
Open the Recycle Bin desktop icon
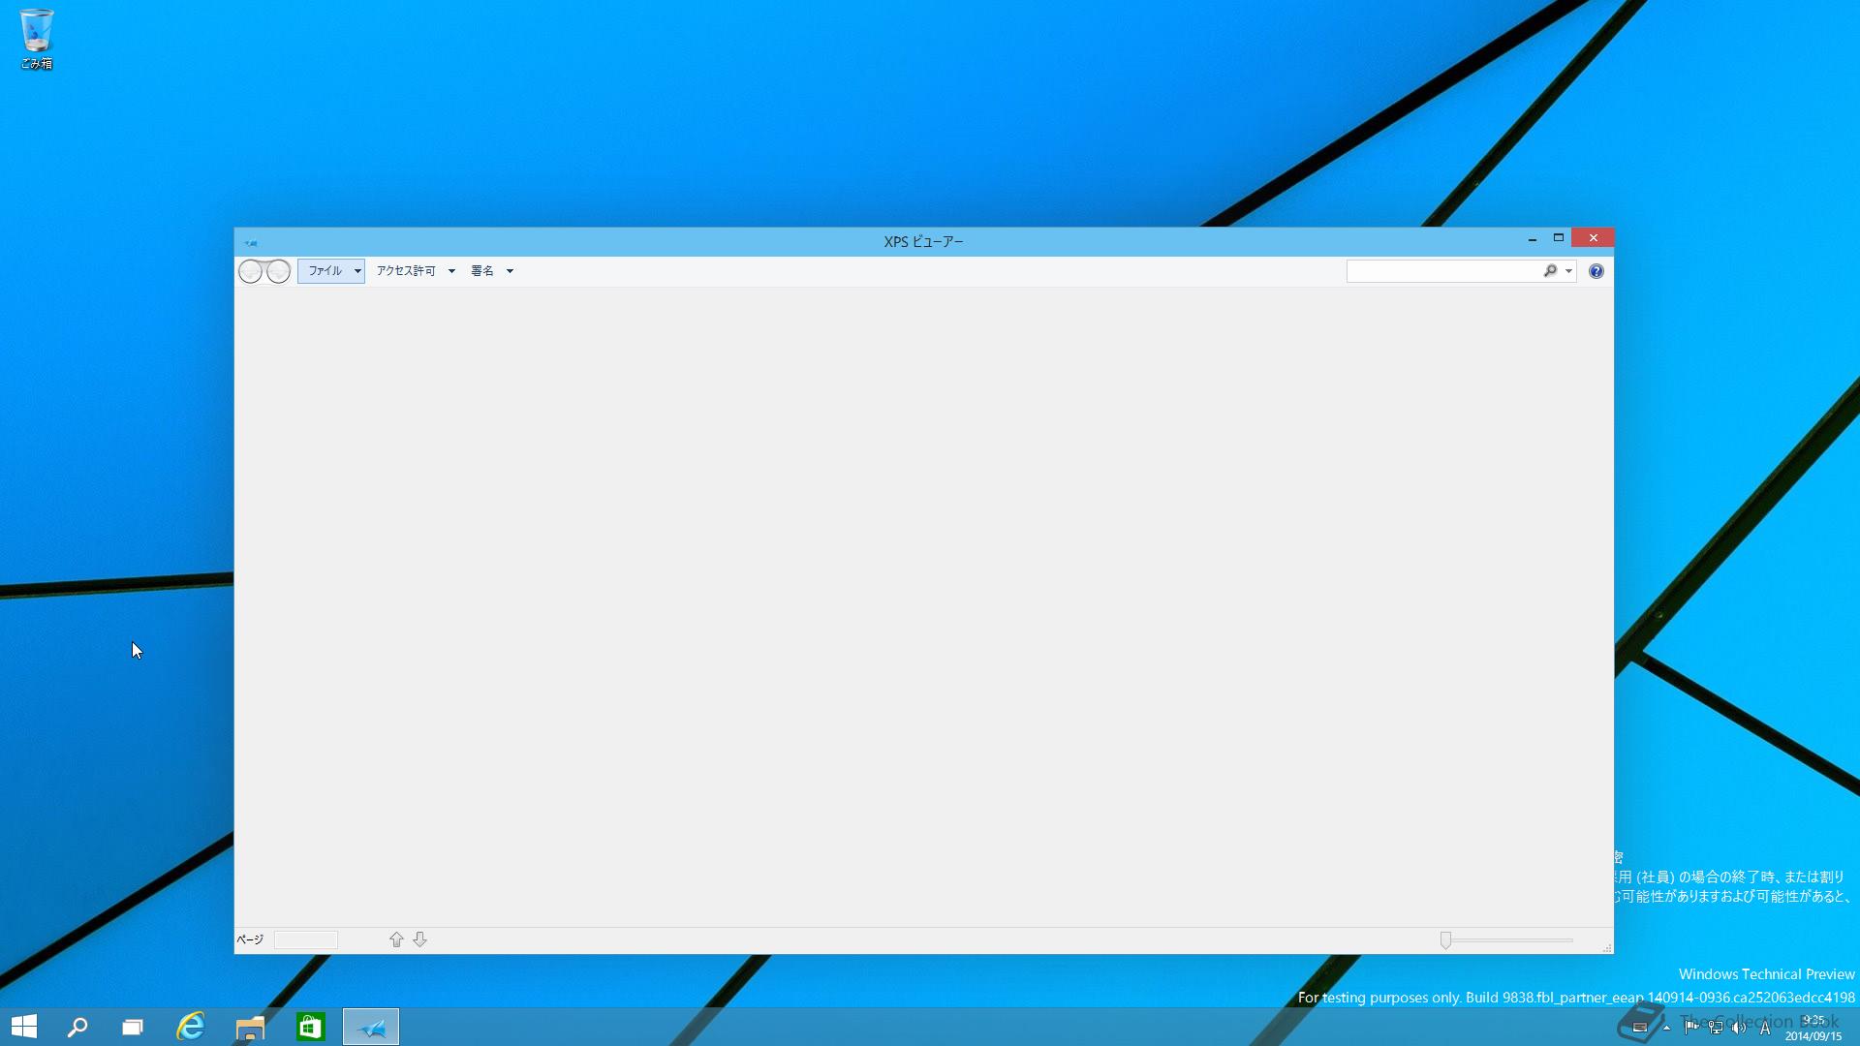(x=37, y=39)
